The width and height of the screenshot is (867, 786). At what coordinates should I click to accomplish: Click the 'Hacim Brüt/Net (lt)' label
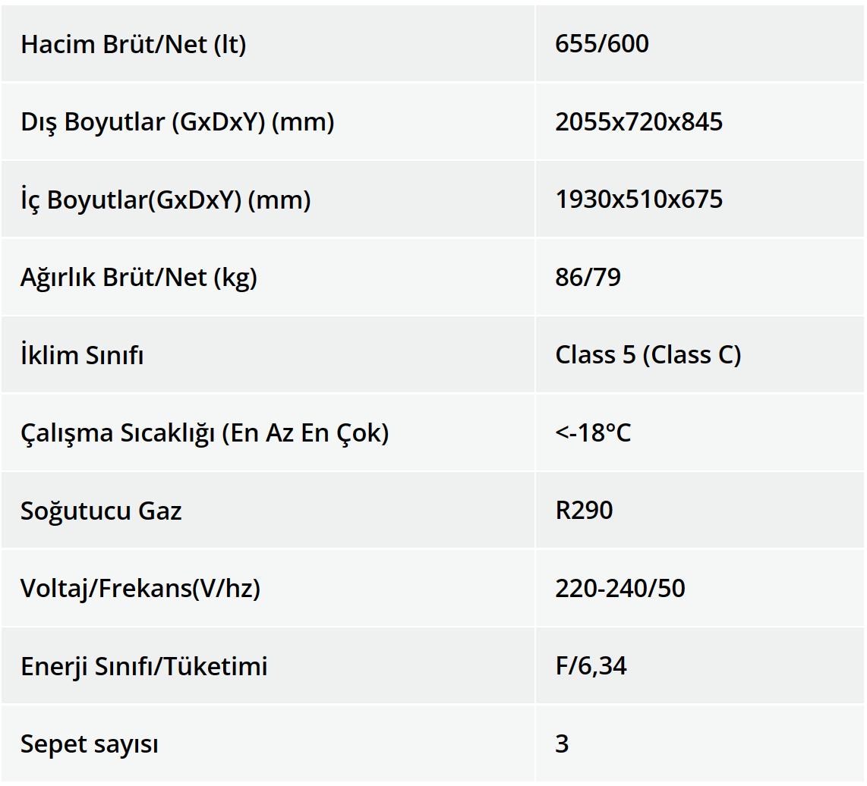click(134, 45)
